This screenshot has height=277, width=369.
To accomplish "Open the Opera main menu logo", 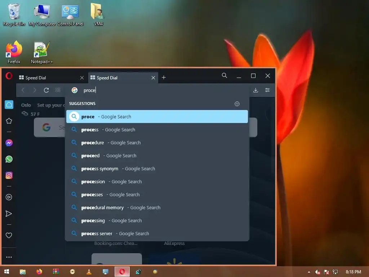I will pos(9,76).
